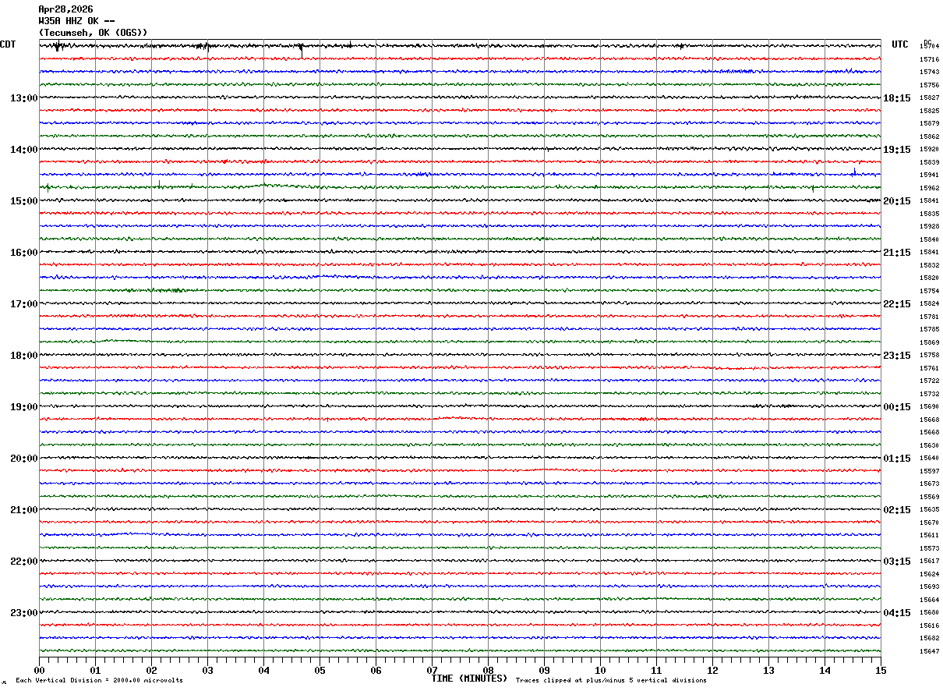Click the 00:15 UTC time label
Image resolution: width=943 pixels, height=691 pixels.
click(x=897, y=407)
